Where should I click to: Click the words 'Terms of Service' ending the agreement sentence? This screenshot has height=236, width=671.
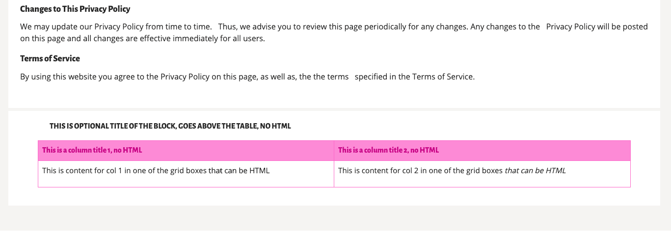pyautogui.click(x=443, y=77)
